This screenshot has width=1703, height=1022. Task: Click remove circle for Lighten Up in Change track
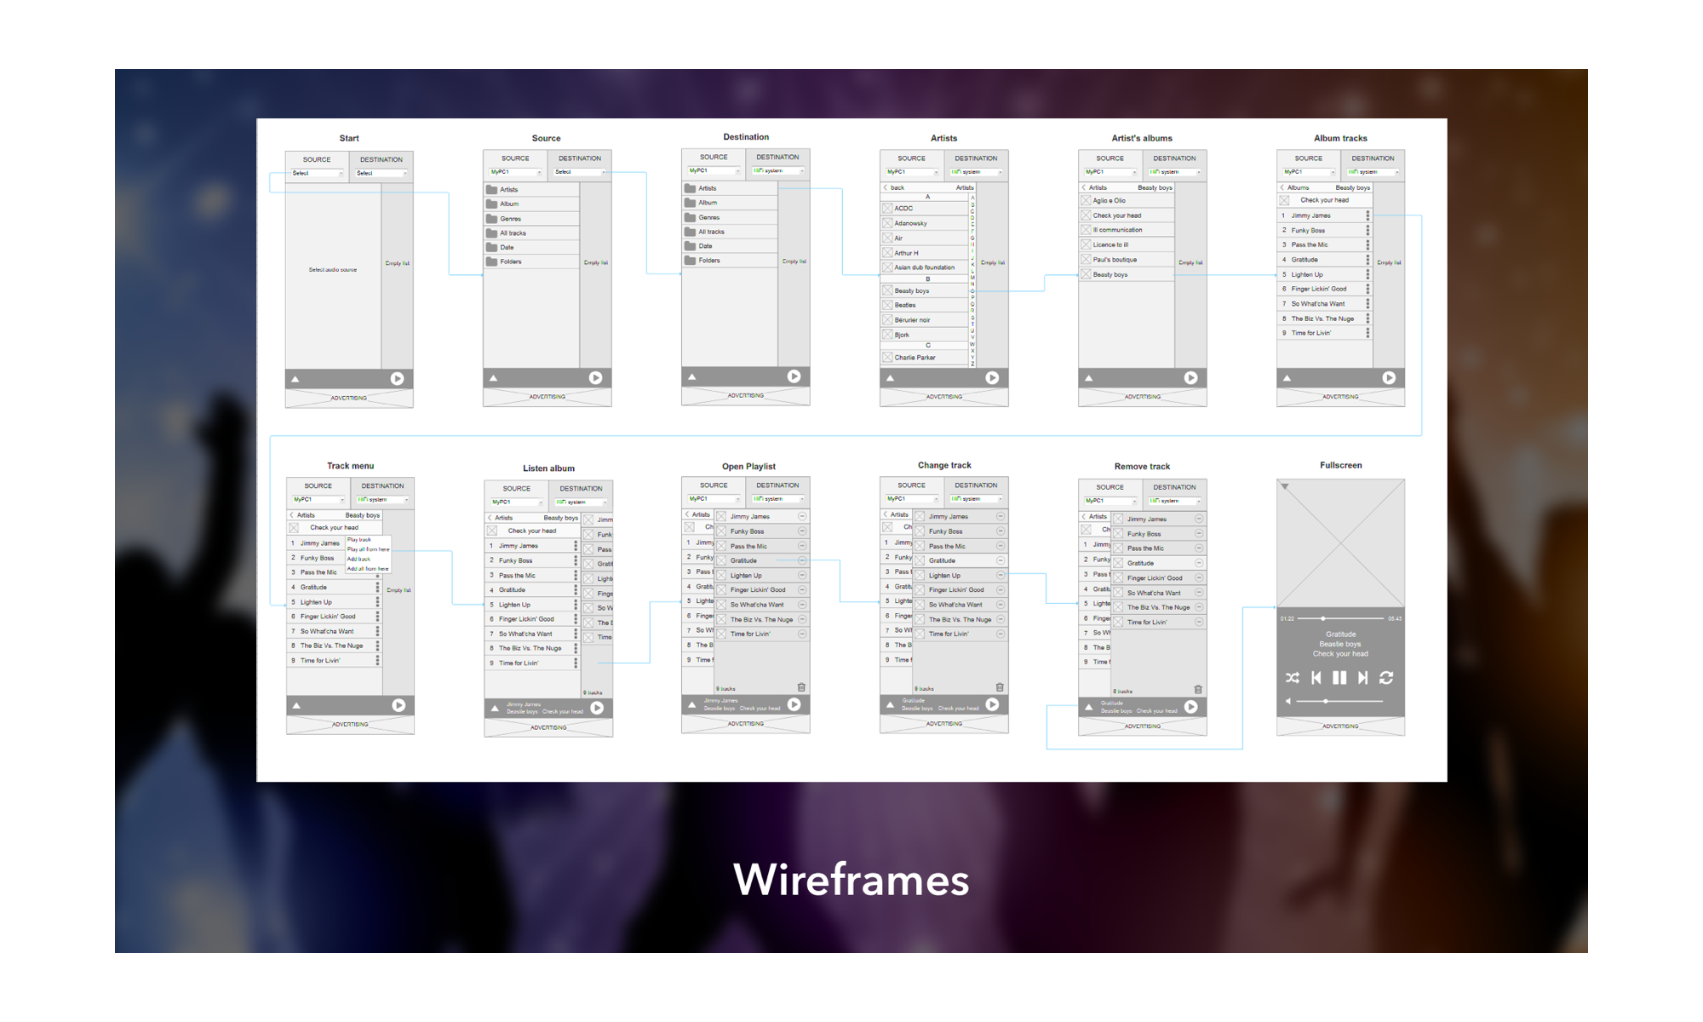1001,575
